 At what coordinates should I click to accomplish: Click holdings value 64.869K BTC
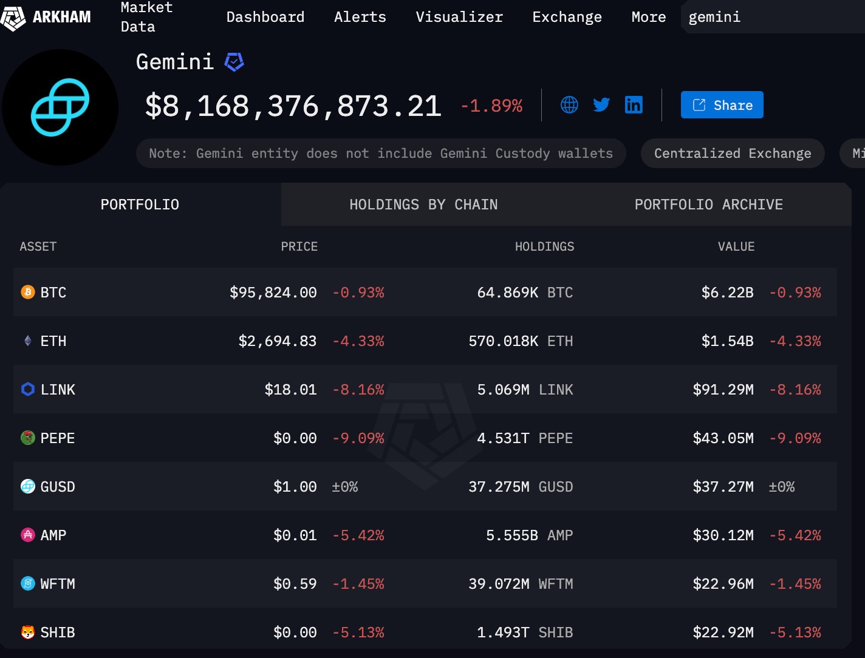[x=525, y=293]
